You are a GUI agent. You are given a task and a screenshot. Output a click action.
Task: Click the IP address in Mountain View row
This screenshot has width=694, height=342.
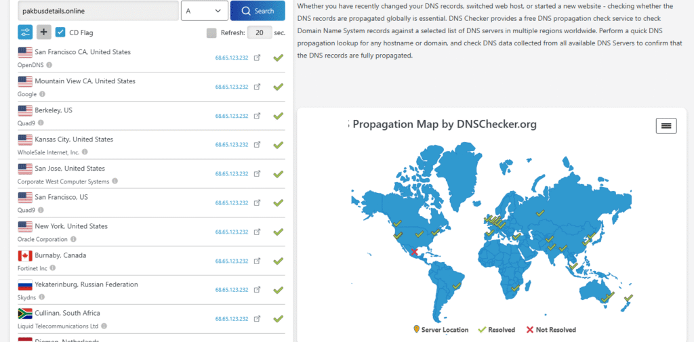click(x=232, y=87)
